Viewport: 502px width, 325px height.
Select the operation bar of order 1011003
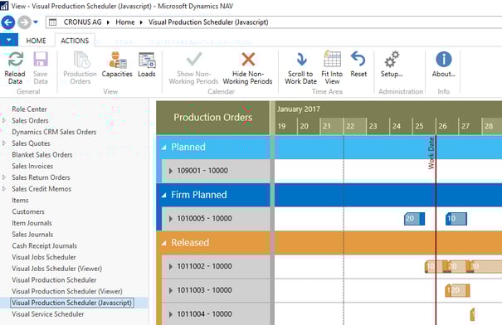point(457,290)
